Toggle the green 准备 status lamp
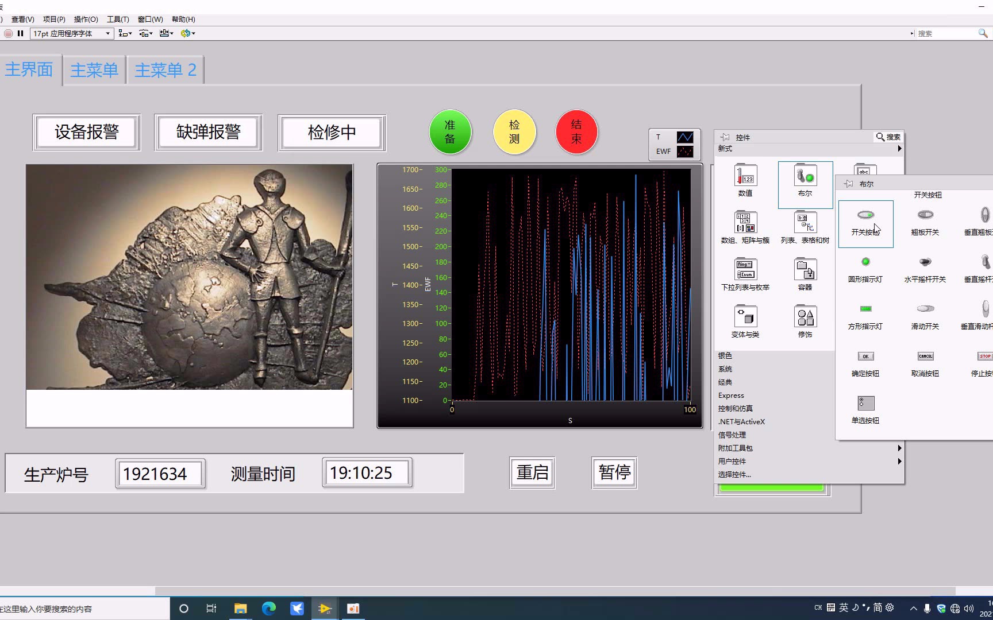 click(x=451, y=131)
